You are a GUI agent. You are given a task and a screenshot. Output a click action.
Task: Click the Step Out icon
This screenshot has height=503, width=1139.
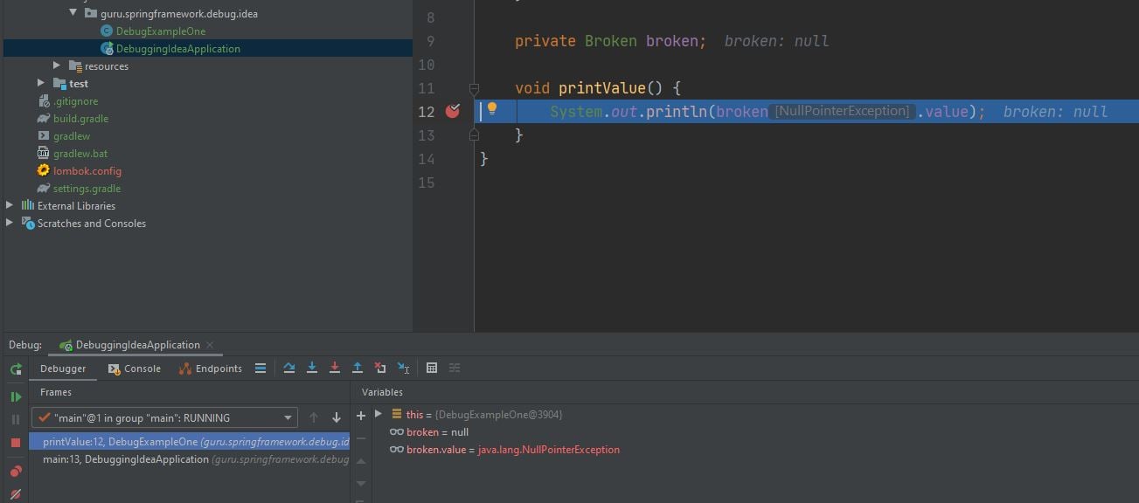(x=358, y=369)
